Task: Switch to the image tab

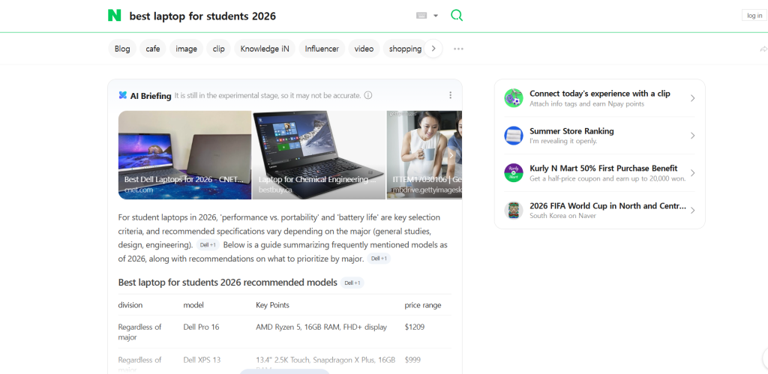Action: pos(186,49)
